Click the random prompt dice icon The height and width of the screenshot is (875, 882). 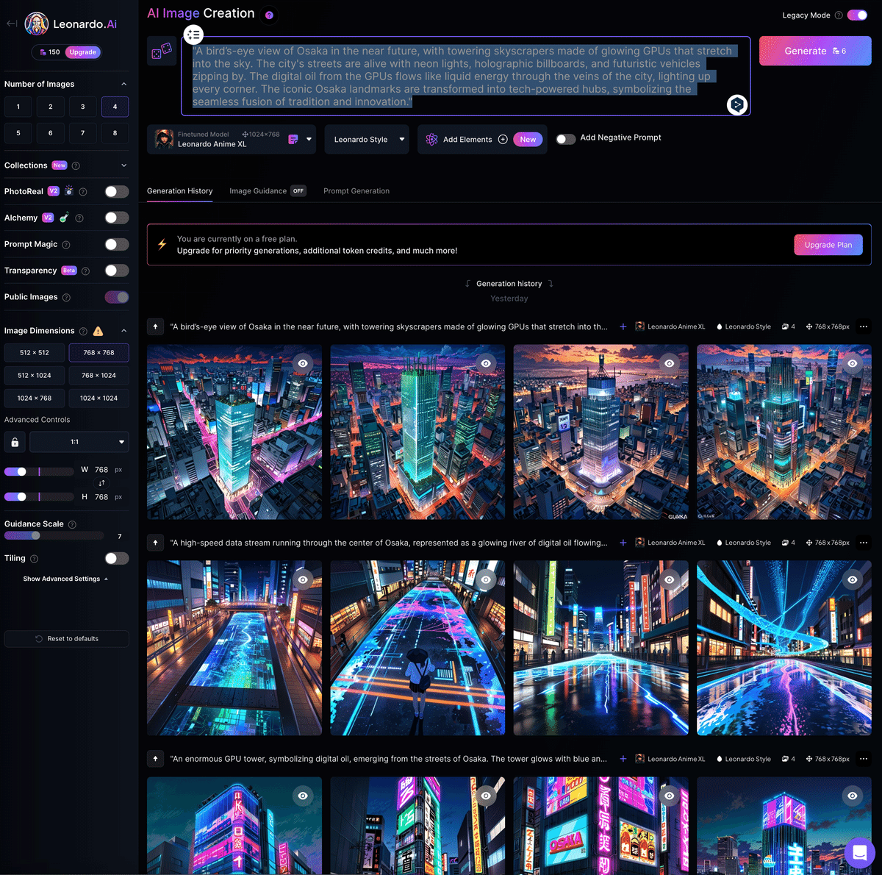click(162, 51)
